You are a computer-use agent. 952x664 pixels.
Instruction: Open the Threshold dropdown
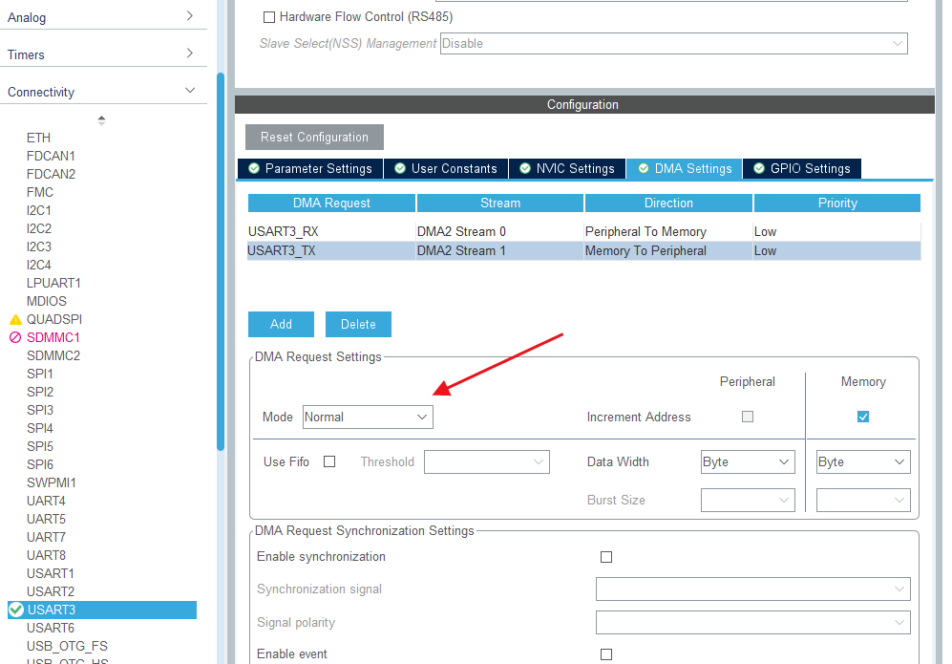point(487,461)
